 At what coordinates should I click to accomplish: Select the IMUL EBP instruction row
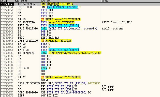point(71,83)
